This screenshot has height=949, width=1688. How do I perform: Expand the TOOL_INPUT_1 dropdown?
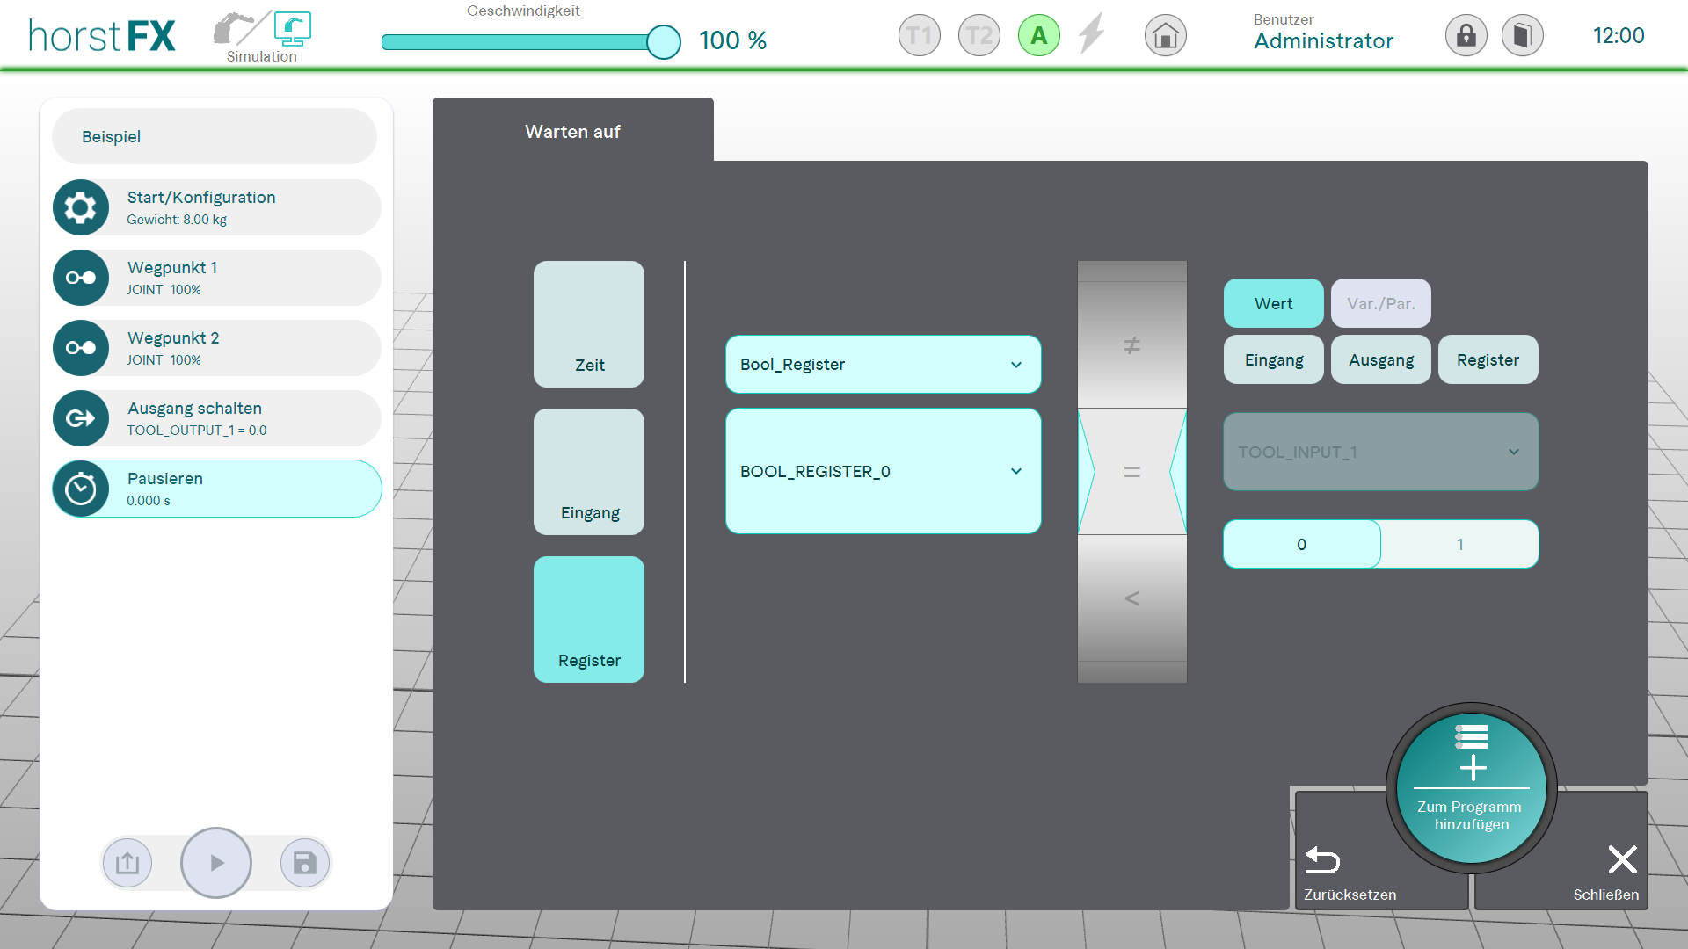pos(1380,452)
